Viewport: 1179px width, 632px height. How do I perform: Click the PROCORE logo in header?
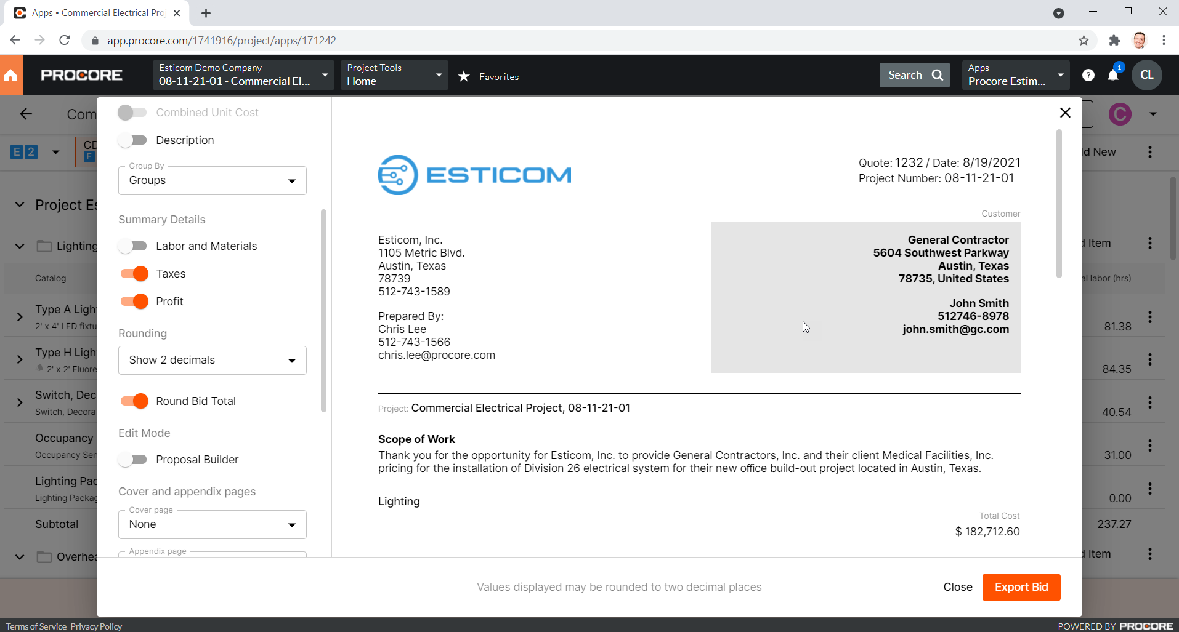(81, 75)
